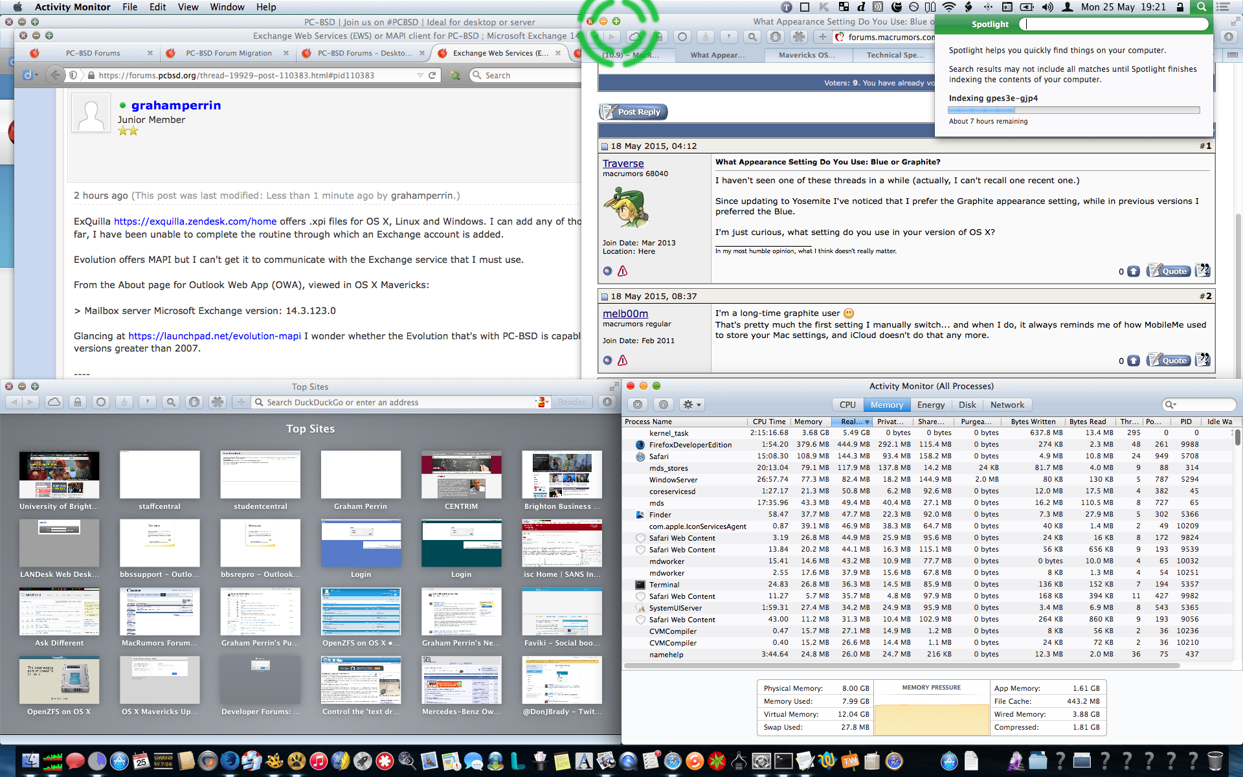Click the hand stop icon in Top Sites toolbar
The height and width of the screenshot is (777, 1243).
194,402
